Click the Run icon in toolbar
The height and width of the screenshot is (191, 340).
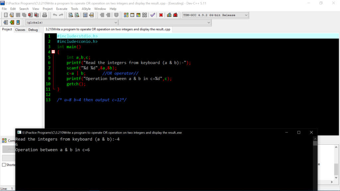(132, 15)
